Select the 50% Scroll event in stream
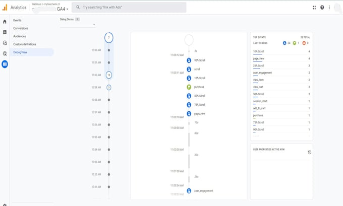Image resolution: width=343 pixels, height=206 pixels. 189,96
